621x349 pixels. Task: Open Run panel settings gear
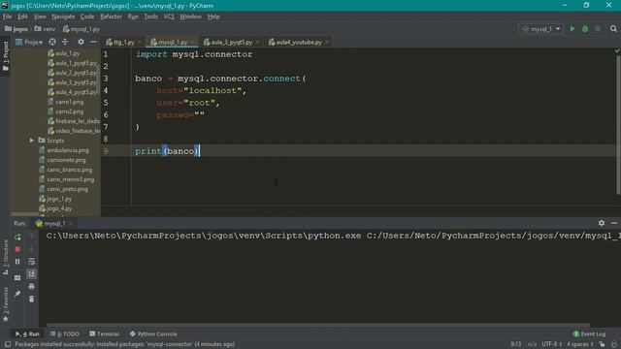click(x=602, y=223)
